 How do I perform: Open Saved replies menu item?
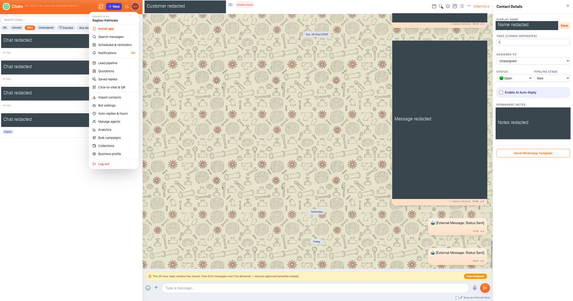(114, 79)
